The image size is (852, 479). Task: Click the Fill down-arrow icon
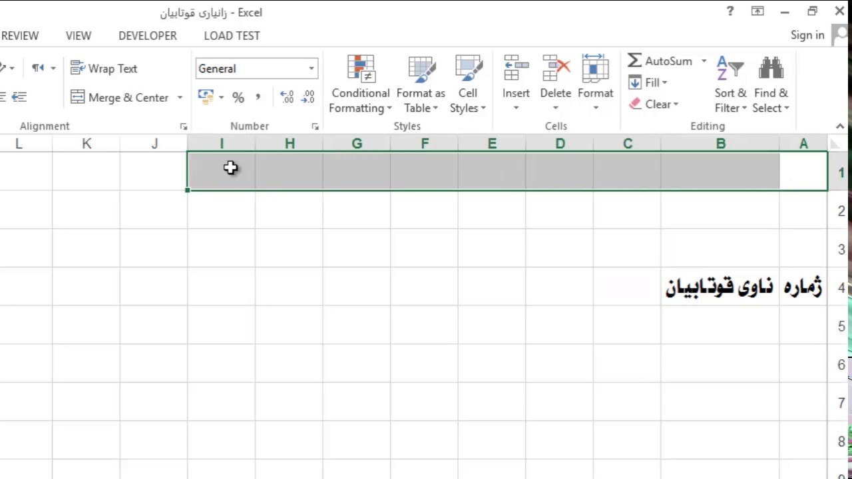pyautogui.click(x=634, y=82)
